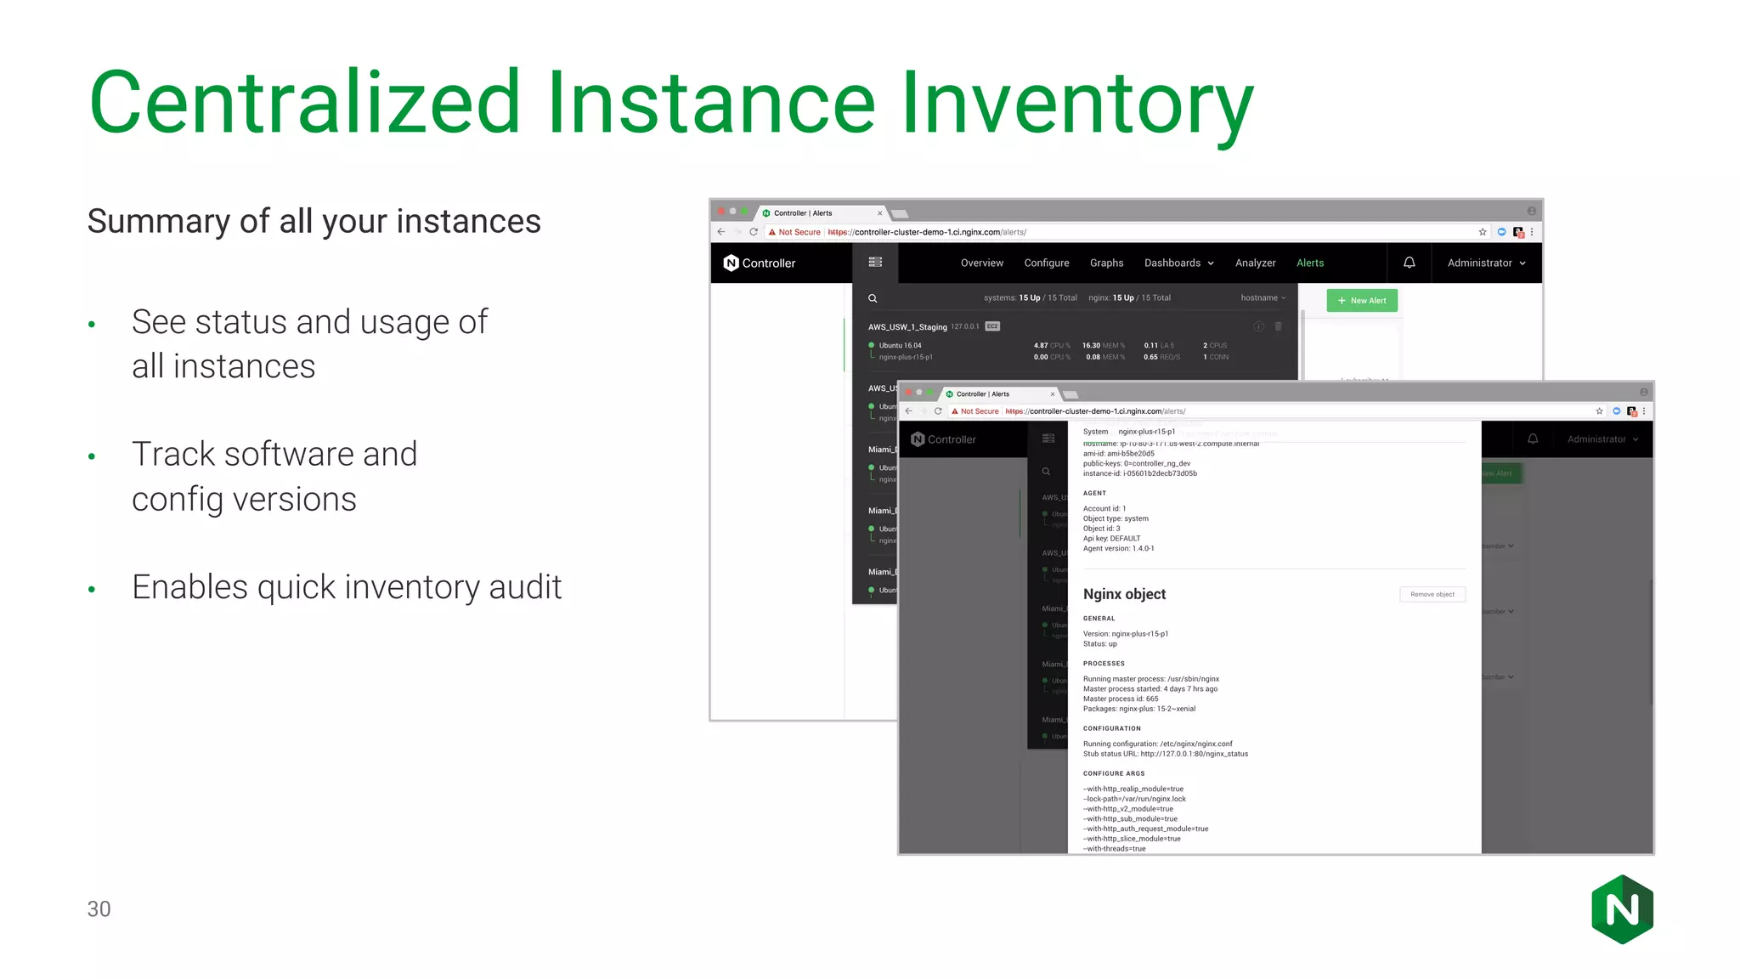Click info icon for AWS_USW_1_Staging
The height and width of the screenshot is (979, 1740).
1259,327
